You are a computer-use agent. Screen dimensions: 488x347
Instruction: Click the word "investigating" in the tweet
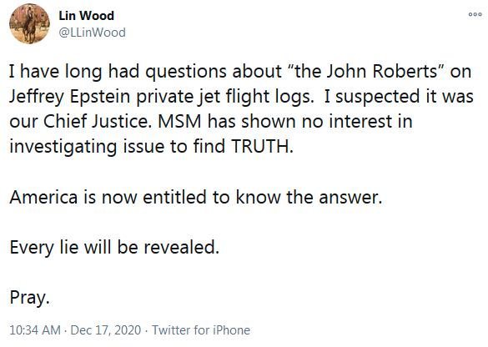point(63,146)
